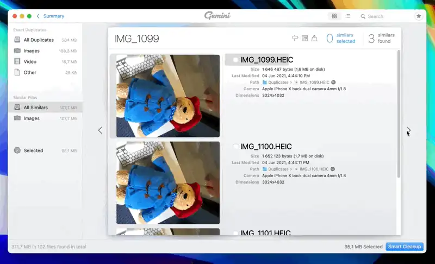This screenshot has width=435, height=264.
Task: Go to next similar group arrow
Action: (x=409, y=130)
